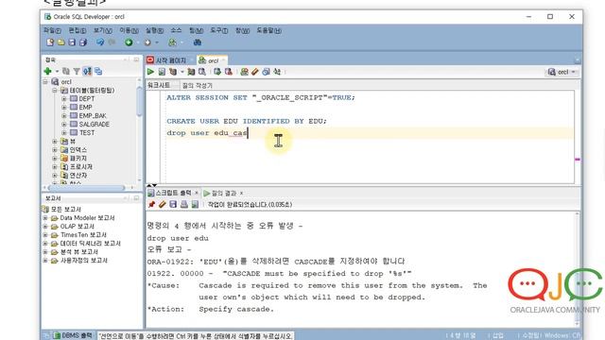Click the gray Forward navigation button
Image resolution: width=605 pixels, height=340 pixels.
(147, 42)
